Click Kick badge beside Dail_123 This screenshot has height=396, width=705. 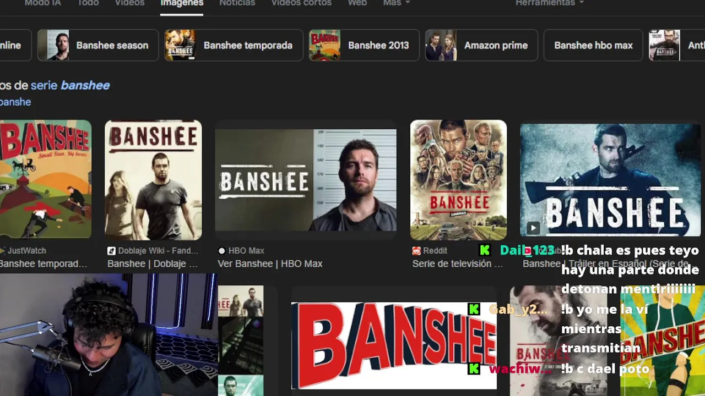pos(485,250)
